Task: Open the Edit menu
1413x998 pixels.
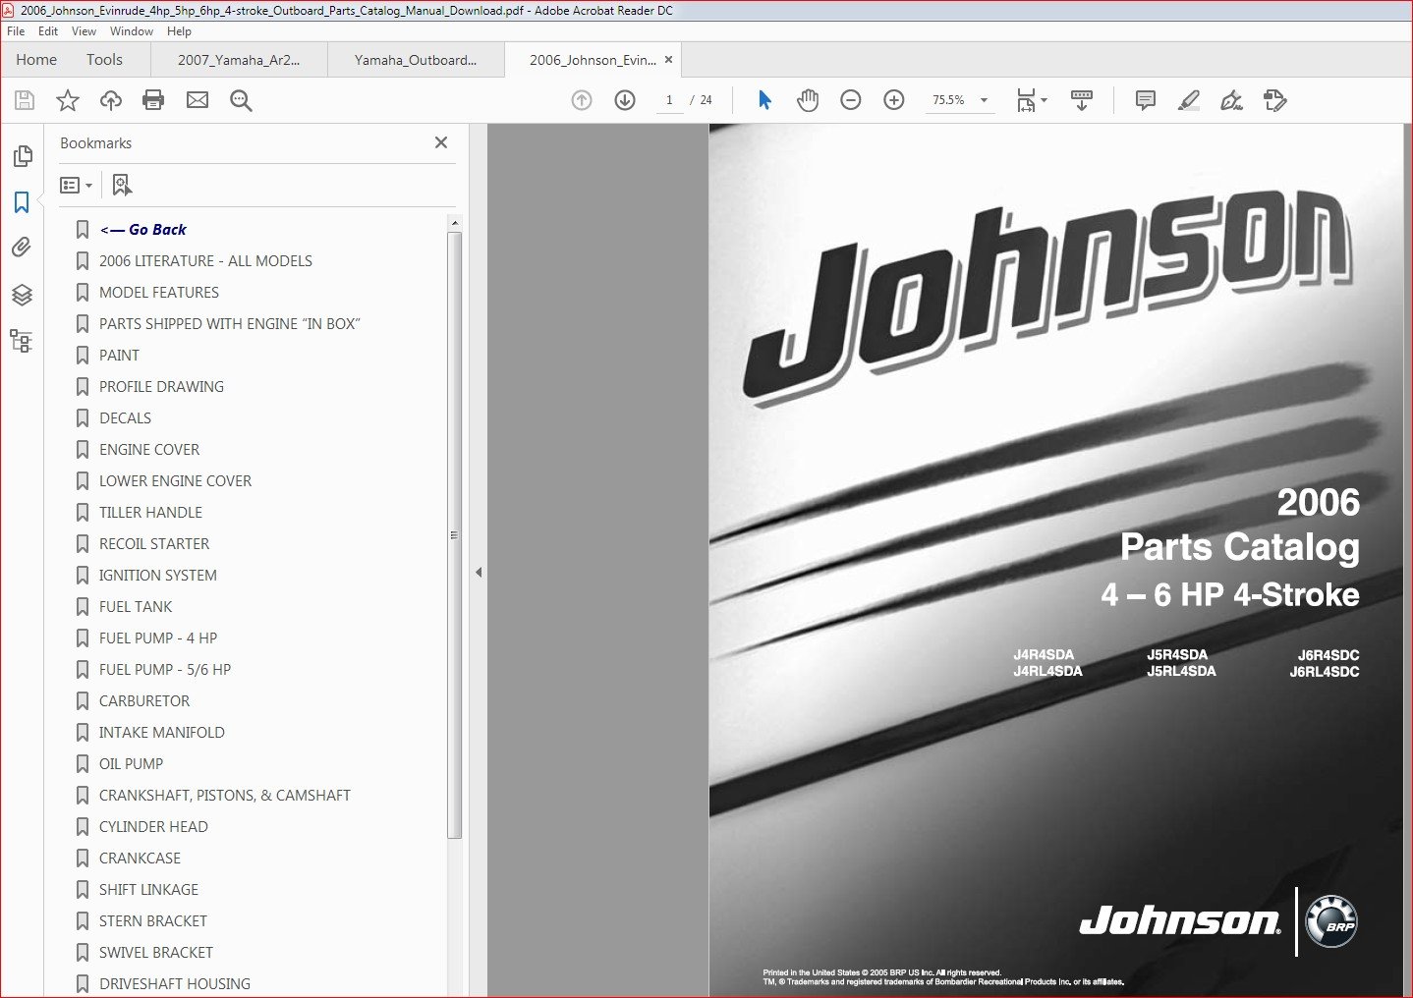Action: [x=48, y=31]
